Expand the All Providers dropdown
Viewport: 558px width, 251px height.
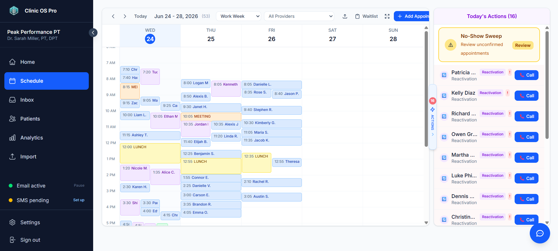pyautogui.click(x=299, y=16)
